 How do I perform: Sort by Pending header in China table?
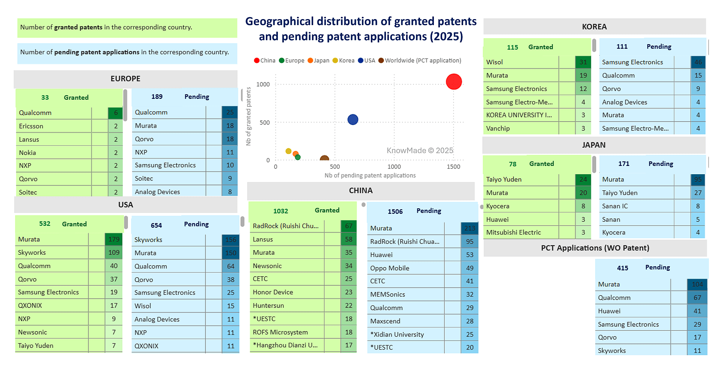coord(429,211)
